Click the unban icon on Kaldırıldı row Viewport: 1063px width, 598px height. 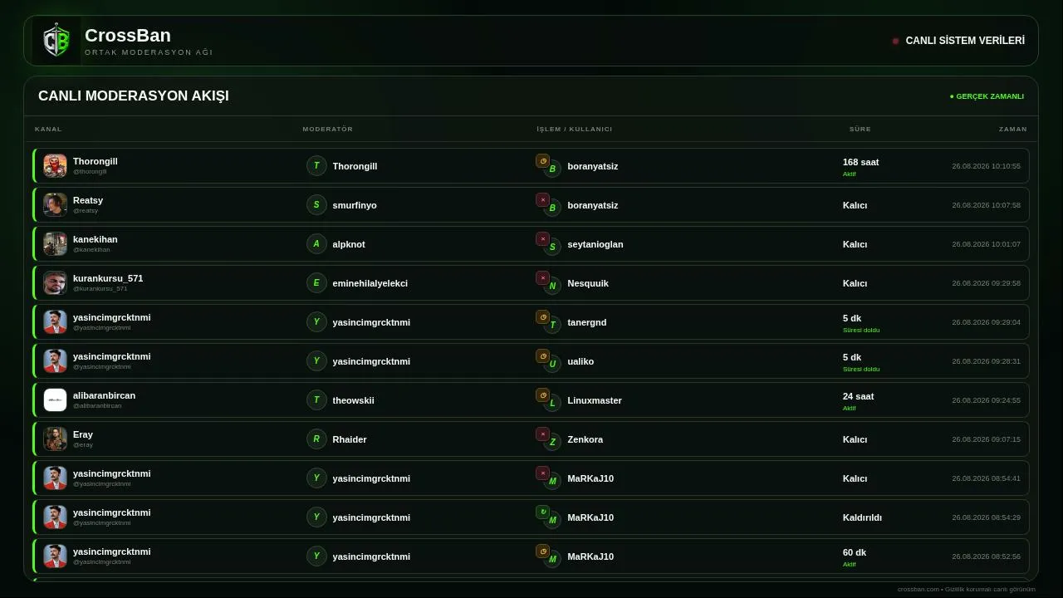pos(542,512)
